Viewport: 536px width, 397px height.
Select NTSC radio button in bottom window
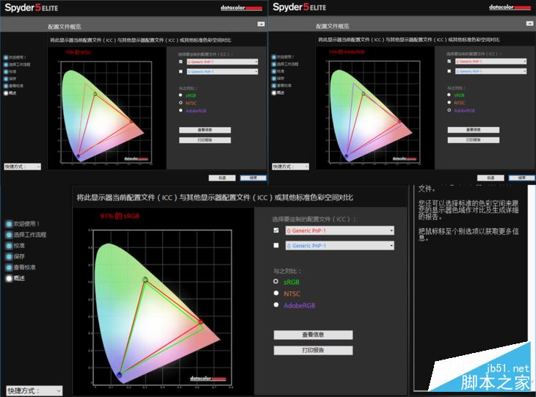276,293
